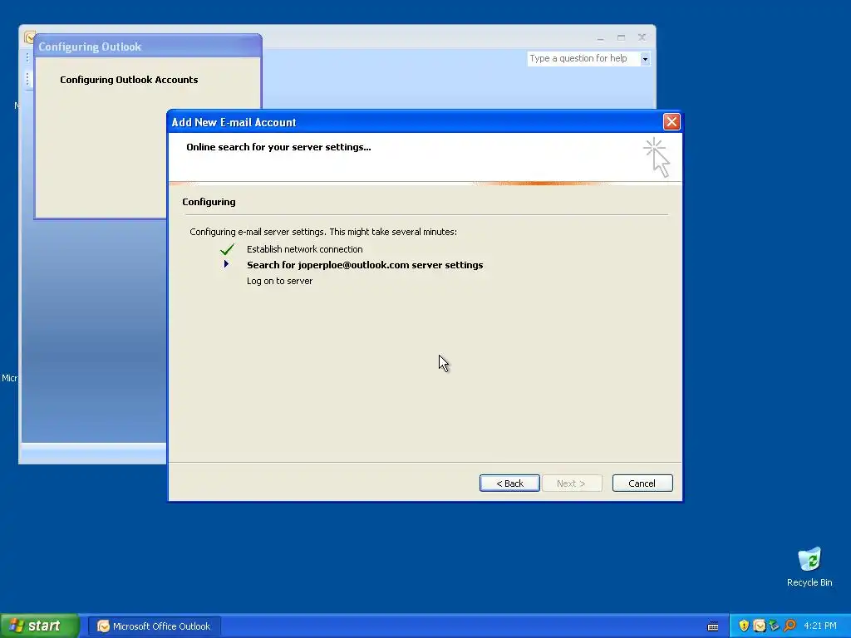This screenshot has height=638, width=851.
Task: Cancel the Add New E-mail Account wizard
Action: coord(642,483)
